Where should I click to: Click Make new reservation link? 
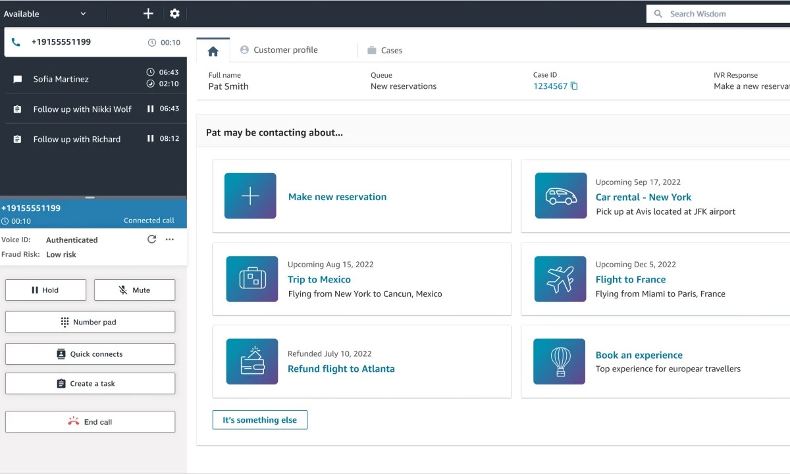(x=337, y=197)
